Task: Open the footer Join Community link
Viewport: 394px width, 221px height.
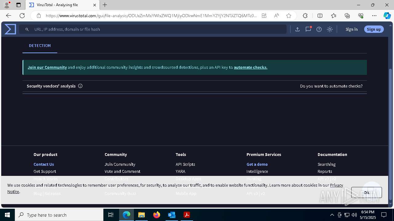Action: [120, 164]
